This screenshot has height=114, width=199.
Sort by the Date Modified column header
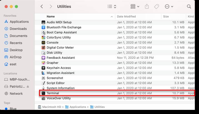(126, 17)
